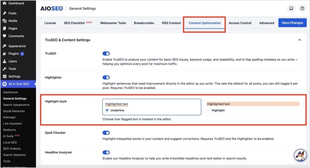Click the Comments bubble icon
The height and width of the screenshot is (168, 310).
(x=4, y=36)
